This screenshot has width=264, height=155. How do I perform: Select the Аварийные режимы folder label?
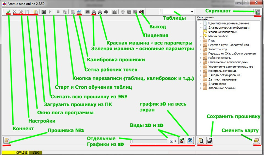[x=222, y=88]
